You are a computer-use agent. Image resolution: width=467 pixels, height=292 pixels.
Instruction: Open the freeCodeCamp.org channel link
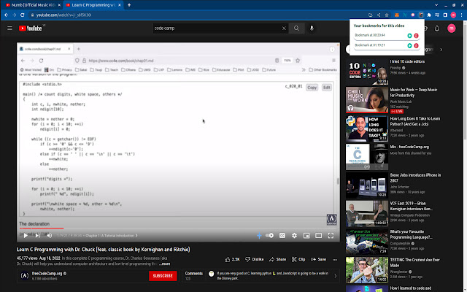click(47, 274)
